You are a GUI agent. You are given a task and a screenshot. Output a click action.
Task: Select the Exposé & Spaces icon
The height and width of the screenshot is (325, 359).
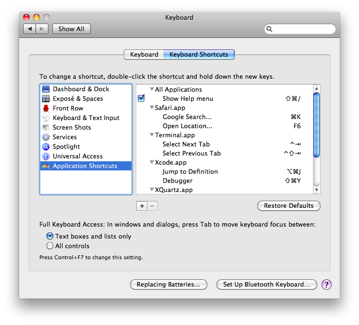click(46, 99)
